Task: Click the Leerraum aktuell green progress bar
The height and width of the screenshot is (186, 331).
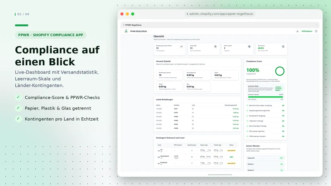Action: pyautogui.click(x=266, y=97)
